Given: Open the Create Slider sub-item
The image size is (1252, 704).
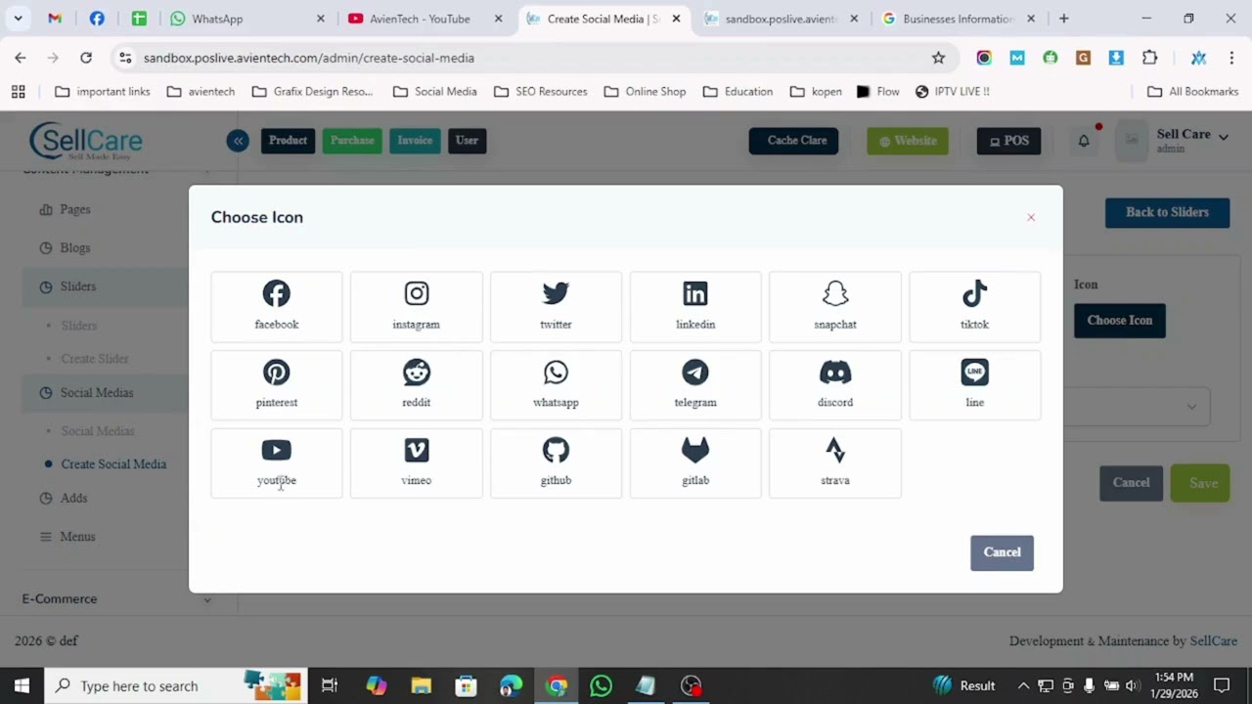Looking at the screenshot, I should point(95,359).
